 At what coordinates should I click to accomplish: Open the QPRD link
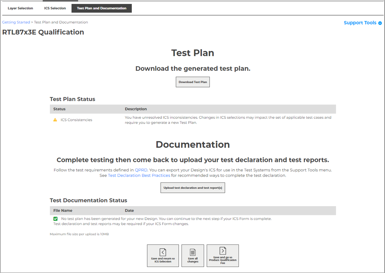tap(141, 170)
